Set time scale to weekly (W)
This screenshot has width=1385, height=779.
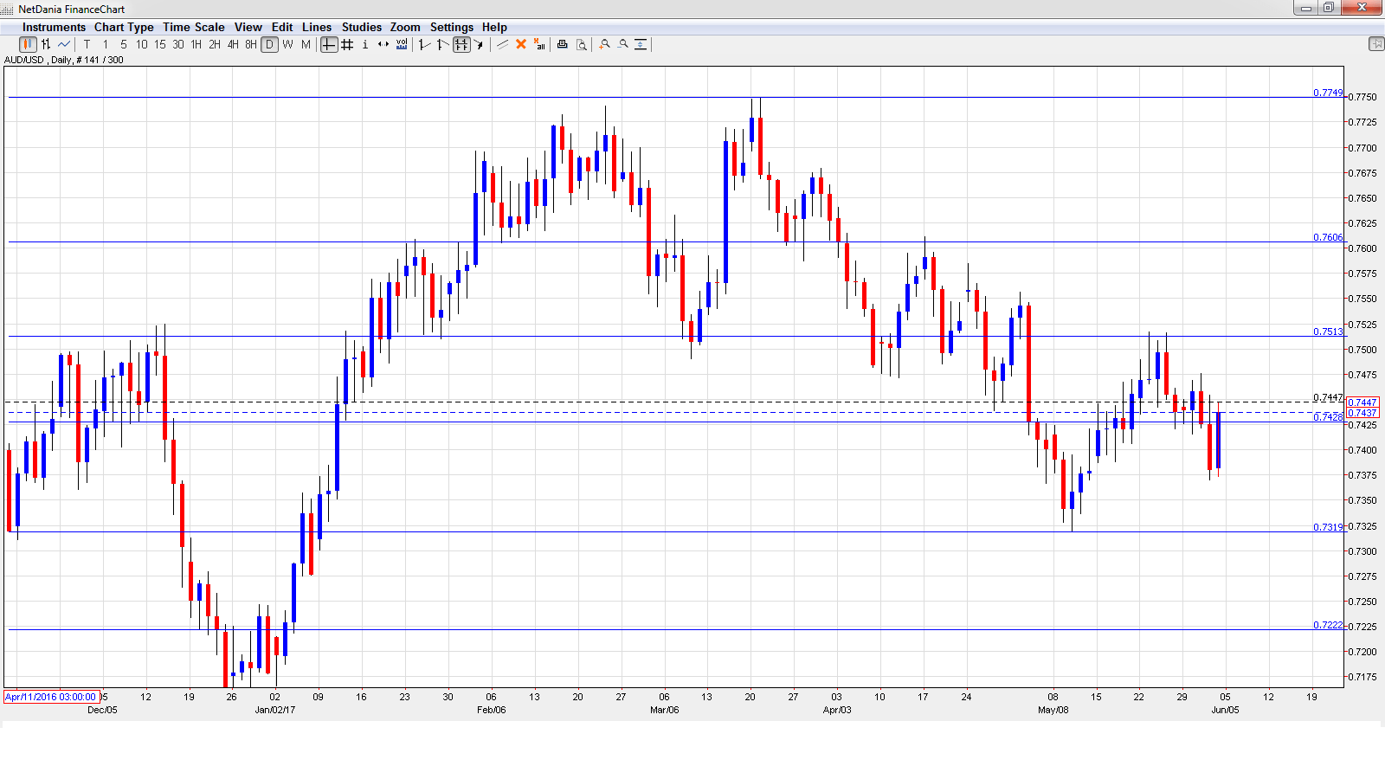(287, 44)
